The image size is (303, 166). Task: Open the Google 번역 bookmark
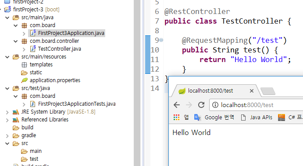pyautogui.click(x=214, y=117)
